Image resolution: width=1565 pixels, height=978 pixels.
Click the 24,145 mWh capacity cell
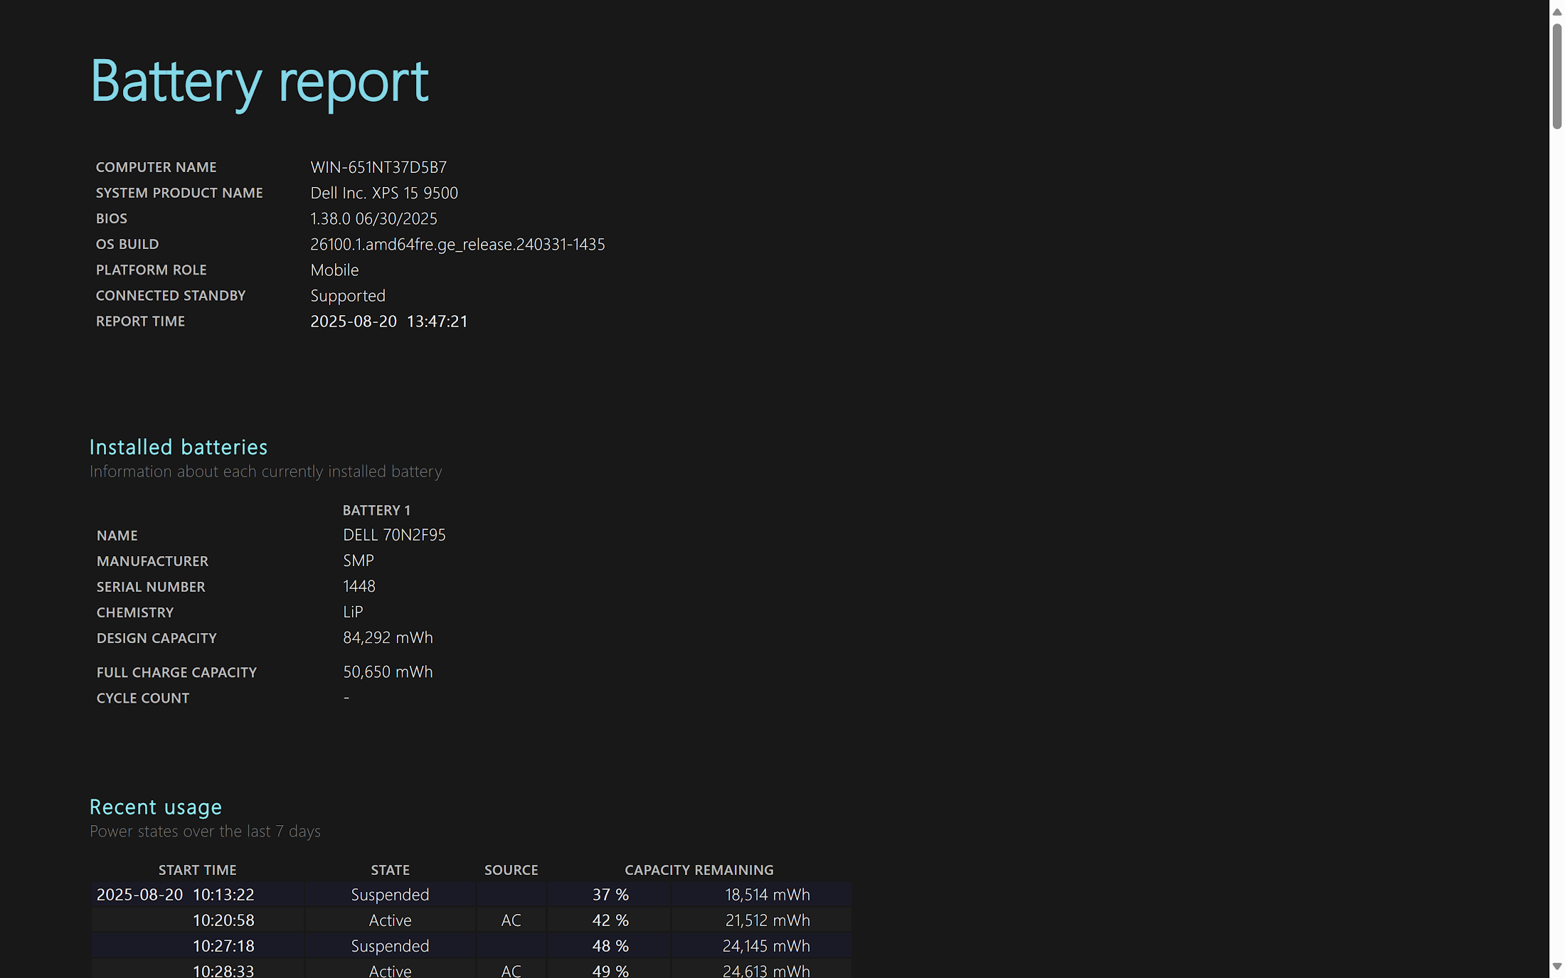[x=765, y=946]
